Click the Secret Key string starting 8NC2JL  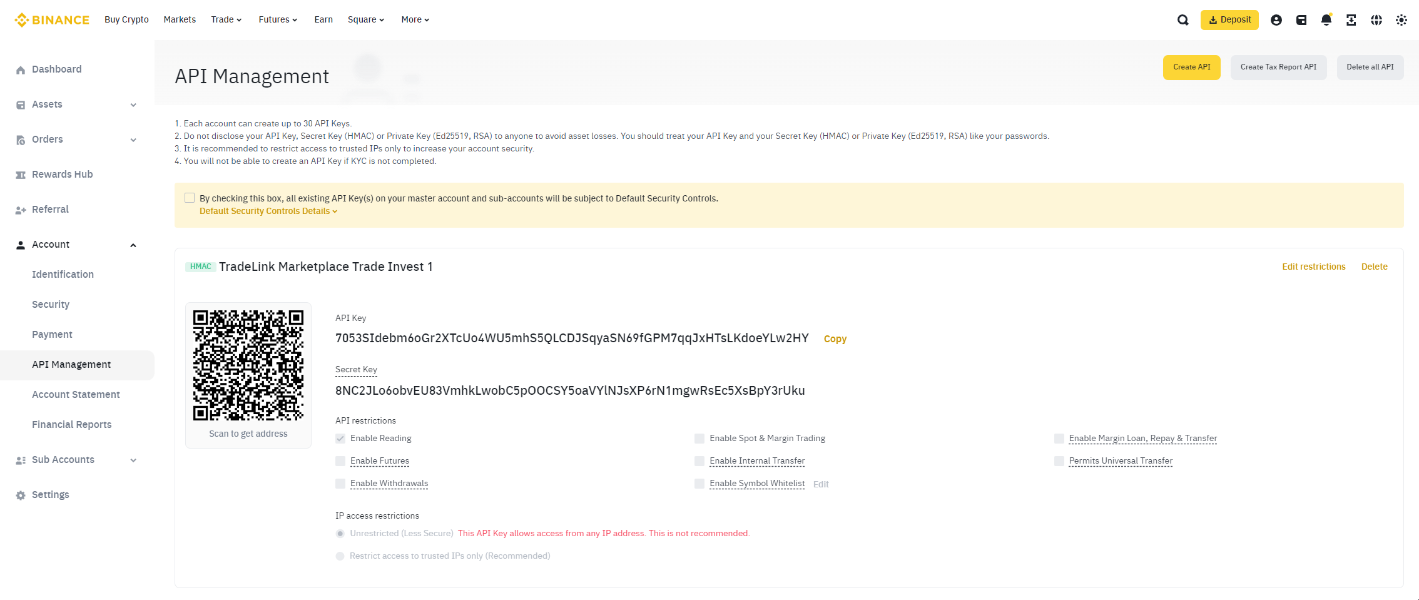[570, 390]
